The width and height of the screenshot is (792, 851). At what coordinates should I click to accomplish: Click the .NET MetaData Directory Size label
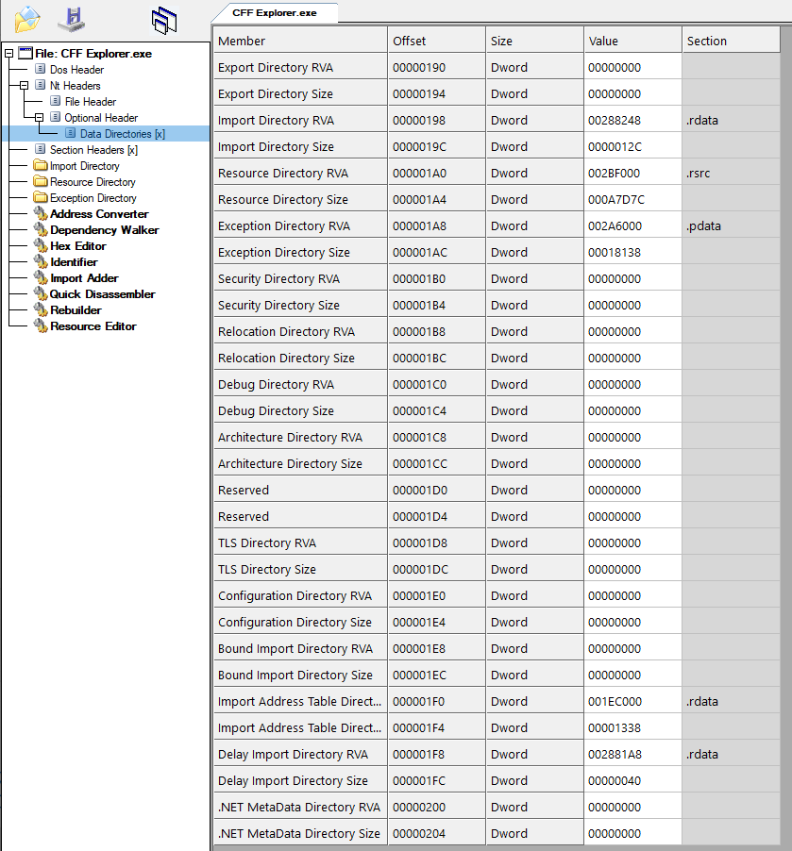coord(298,834)
